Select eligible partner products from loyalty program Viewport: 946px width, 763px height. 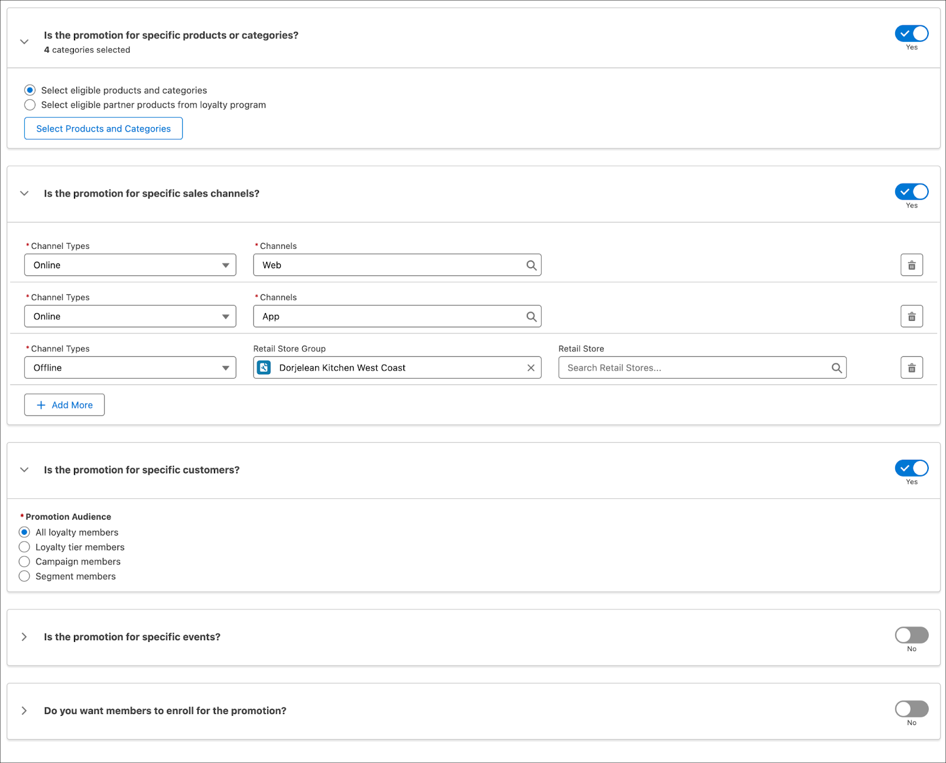(30, 105)
